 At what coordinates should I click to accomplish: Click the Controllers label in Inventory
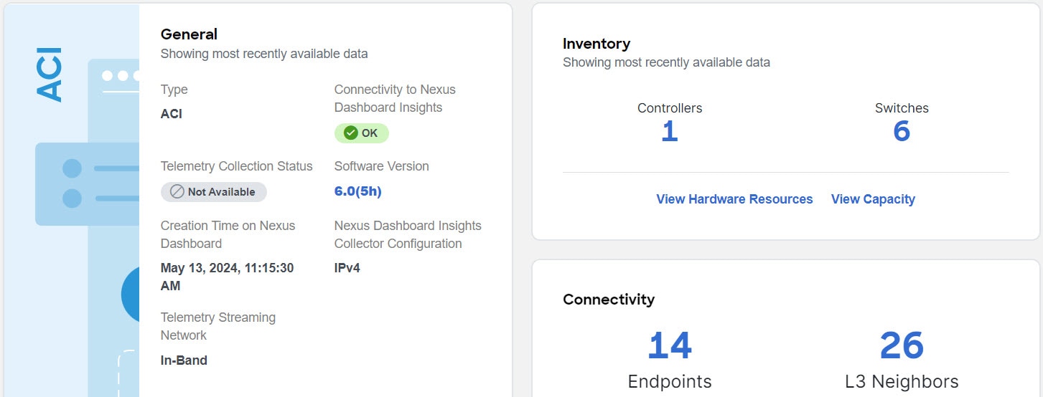point(670,108)
